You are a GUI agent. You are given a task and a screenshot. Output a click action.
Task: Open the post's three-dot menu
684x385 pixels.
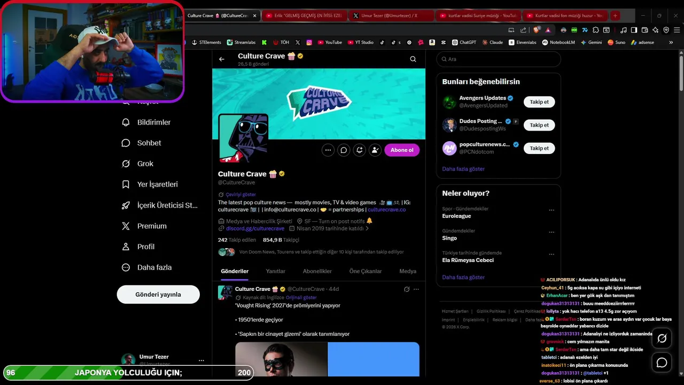[x=416, y=289]
